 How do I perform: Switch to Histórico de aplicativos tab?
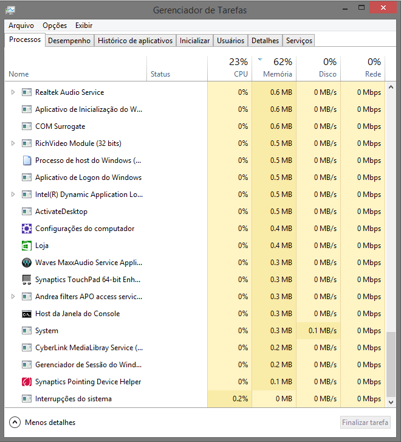tap(135, 41)
